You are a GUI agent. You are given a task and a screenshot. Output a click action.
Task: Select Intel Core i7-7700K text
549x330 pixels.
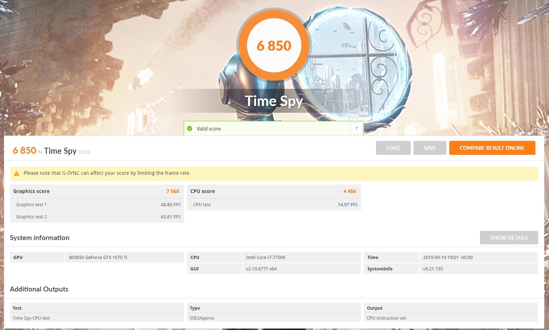(x=266, y=258)
